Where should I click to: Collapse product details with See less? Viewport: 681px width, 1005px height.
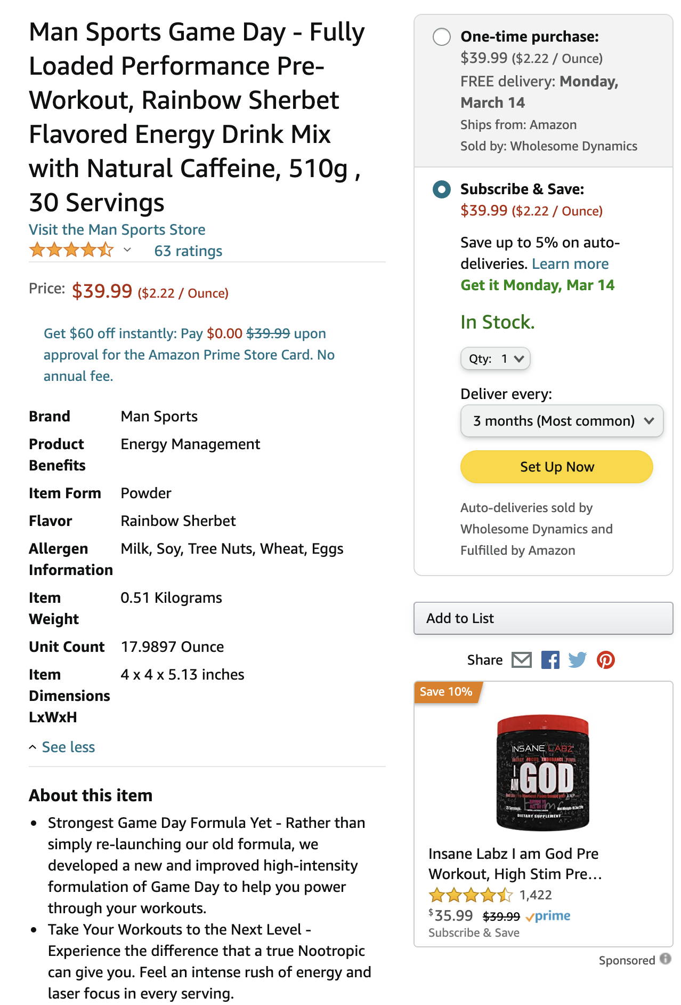pos(62,747)
